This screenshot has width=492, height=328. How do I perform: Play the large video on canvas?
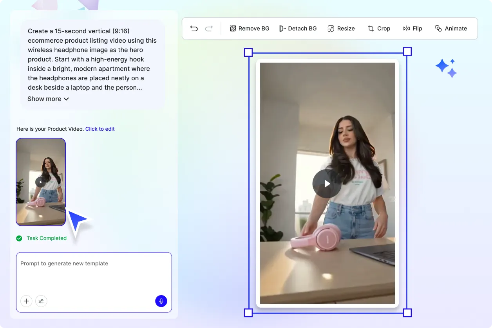(x=327, y=184)
